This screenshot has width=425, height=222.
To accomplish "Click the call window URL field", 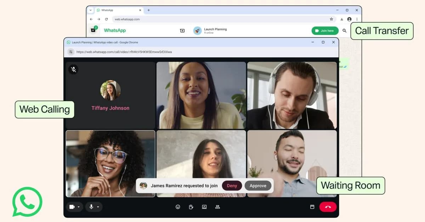I will tap(124, 52).
